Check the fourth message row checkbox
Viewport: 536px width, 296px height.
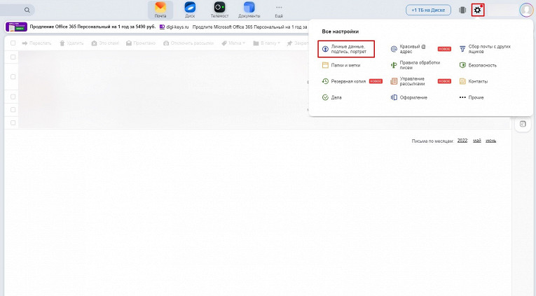point(13,110)
